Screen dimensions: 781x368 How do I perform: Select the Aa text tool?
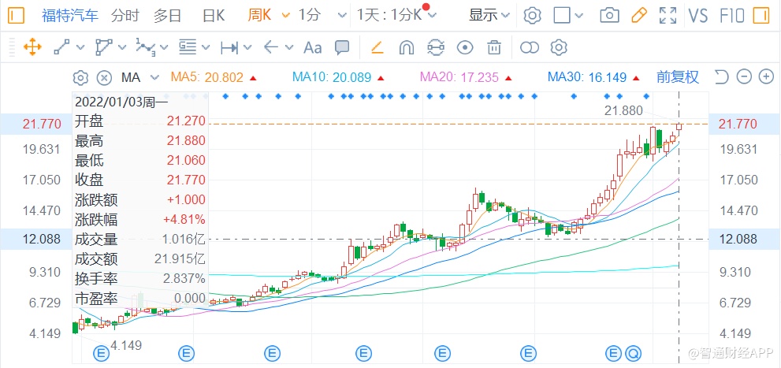(x=313, y=48)
